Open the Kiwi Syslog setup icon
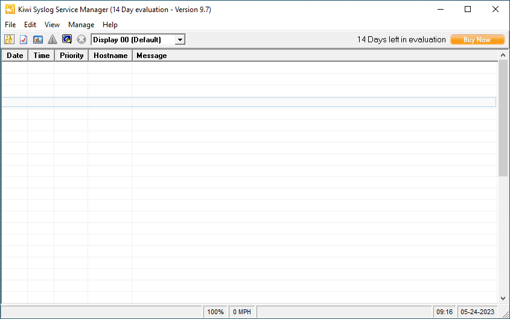This screenshot has height=319, width=510. pyautogui.click(x=9, y=39)
